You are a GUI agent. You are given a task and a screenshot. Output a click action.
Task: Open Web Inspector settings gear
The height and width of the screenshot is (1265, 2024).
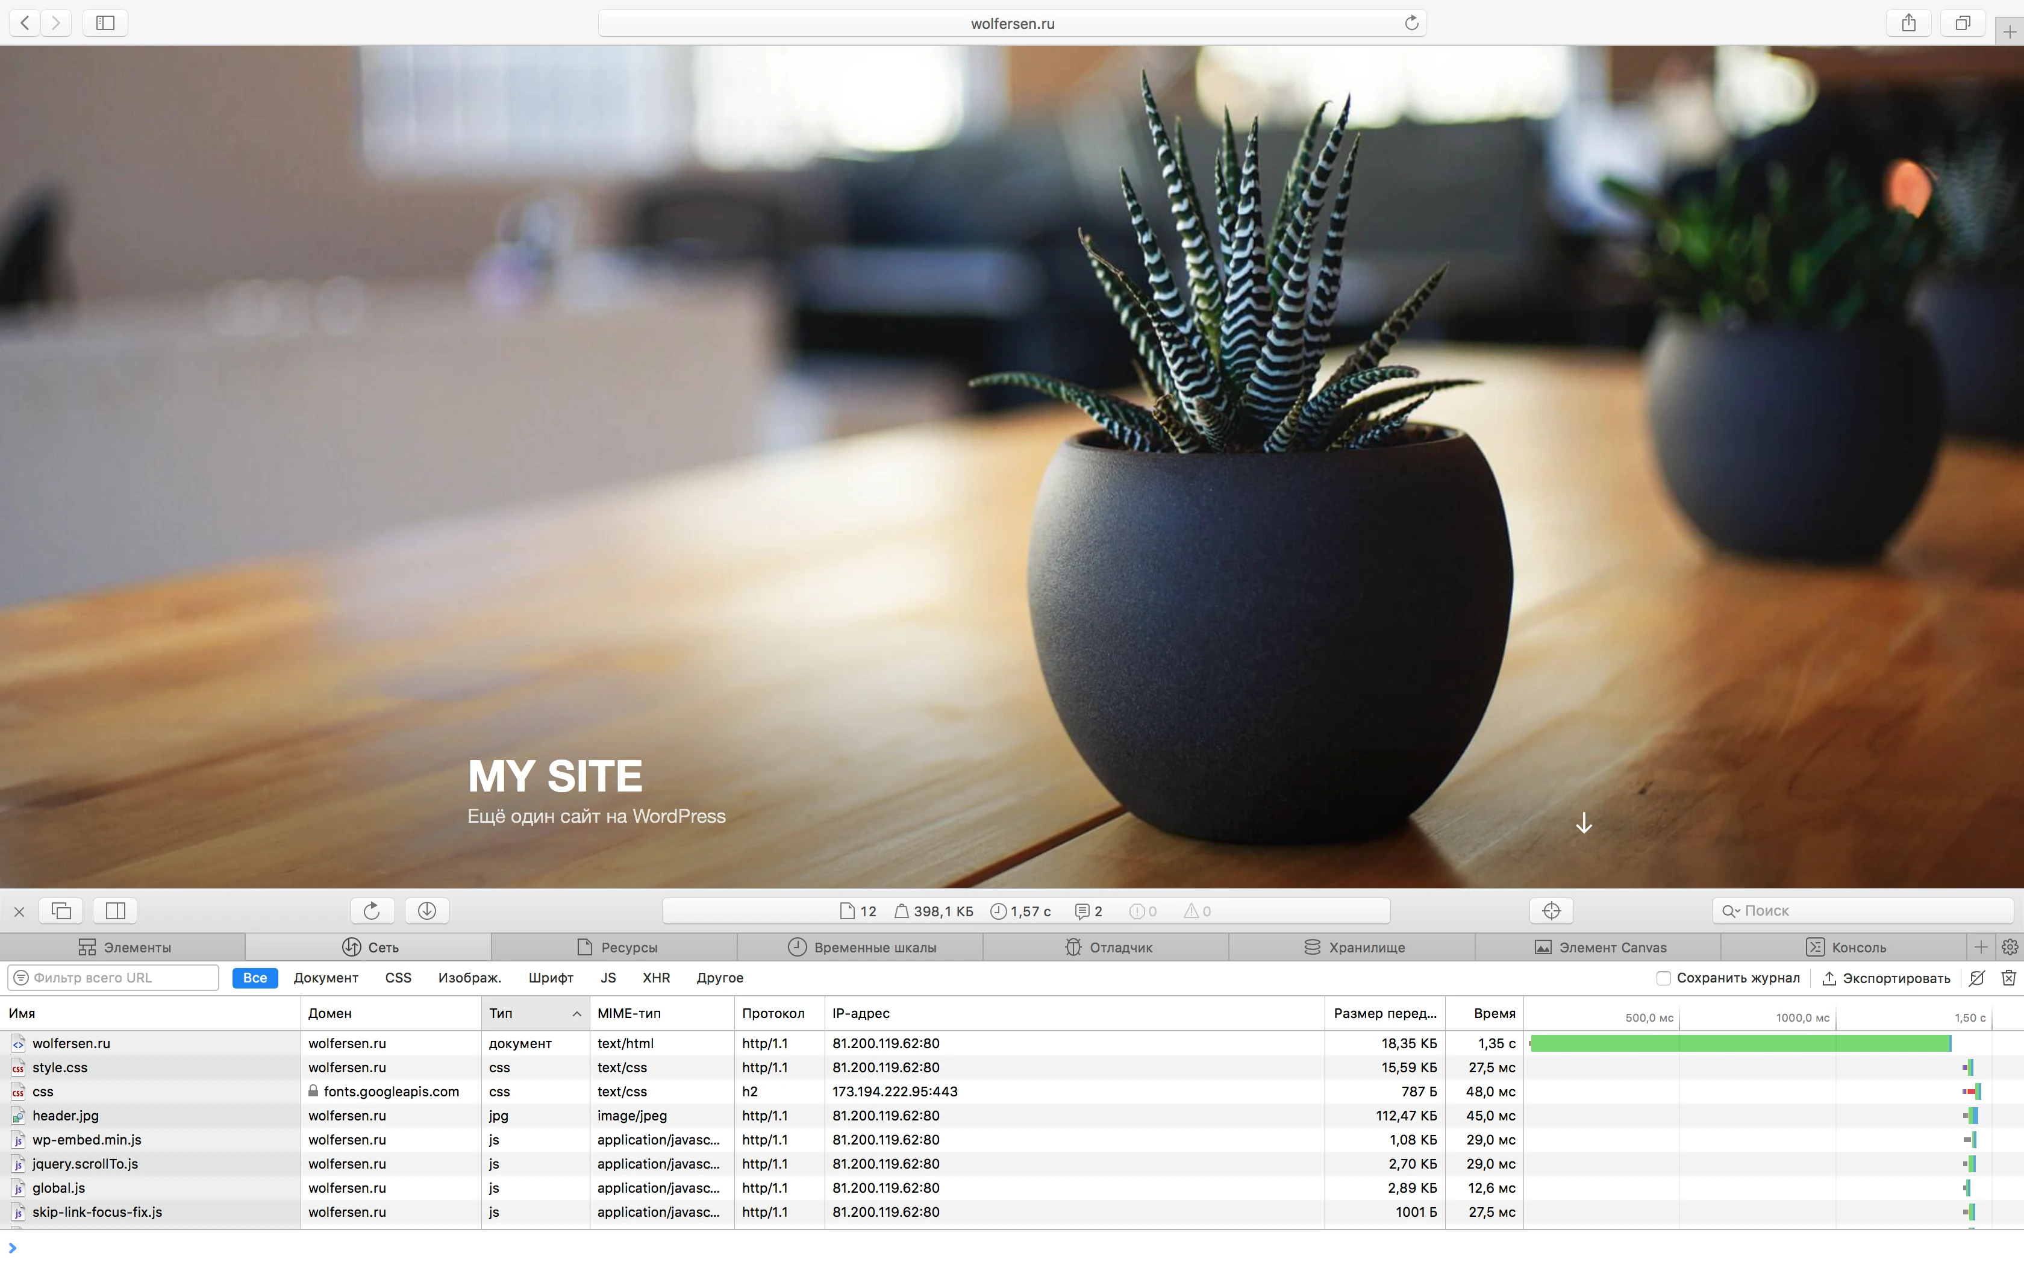click(x=2010, y=947)
